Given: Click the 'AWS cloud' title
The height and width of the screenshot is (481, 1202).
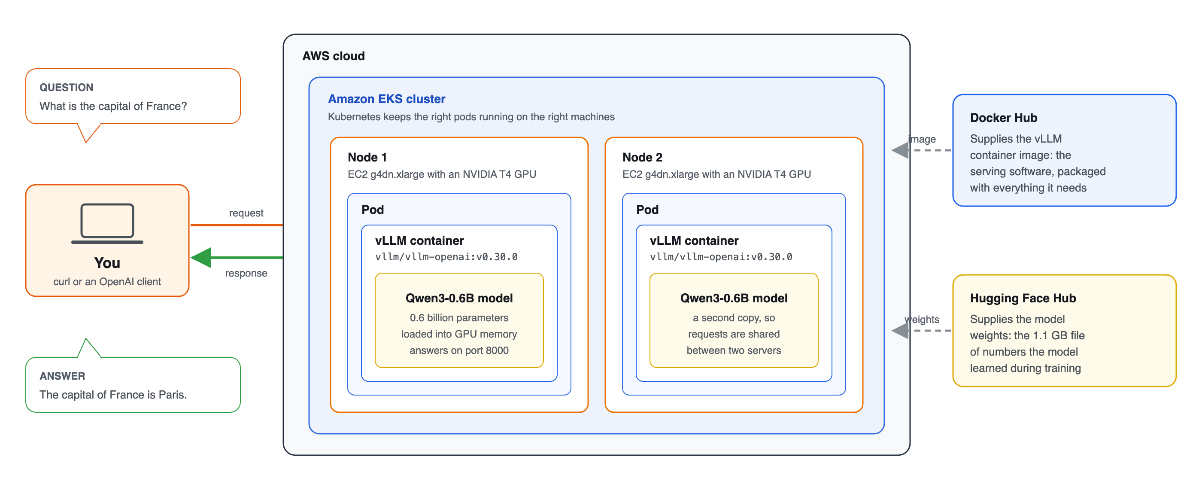Looking at the screenshot, I should [334, 56].
